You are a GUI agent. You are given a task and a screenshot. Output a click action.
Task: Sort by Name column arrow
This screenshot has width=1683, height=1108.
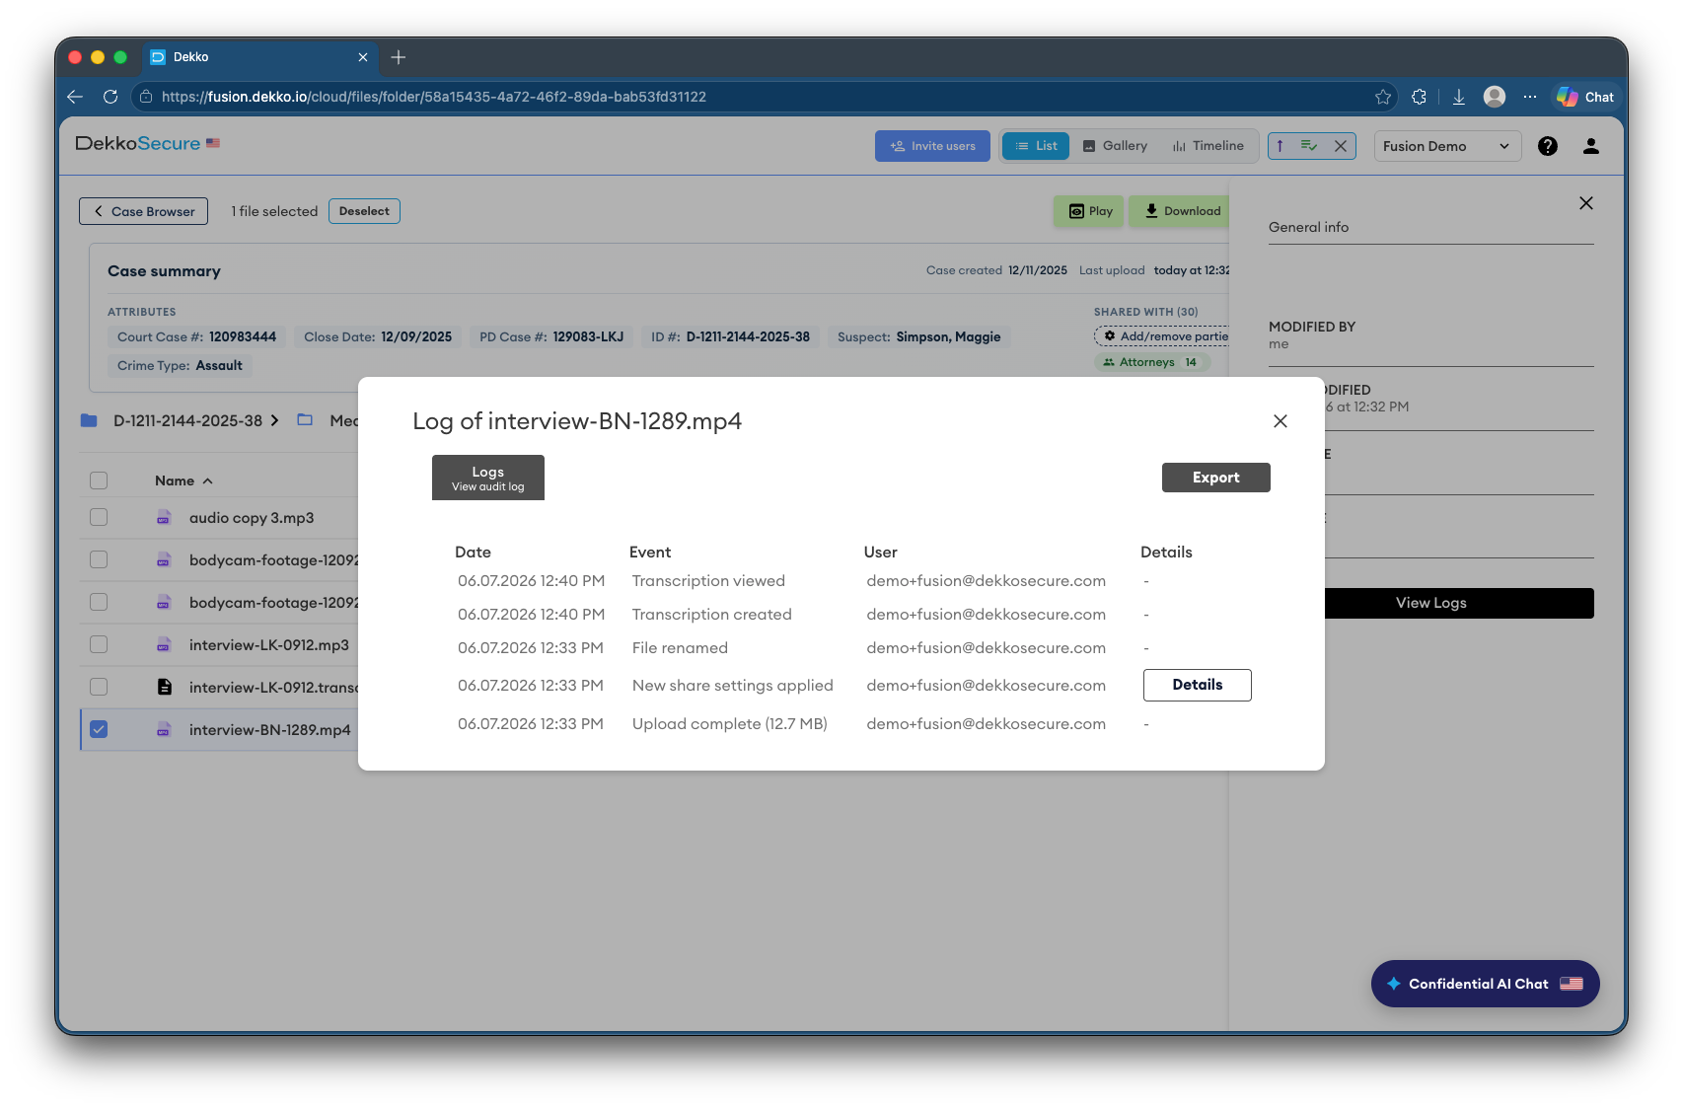point(207,481)
